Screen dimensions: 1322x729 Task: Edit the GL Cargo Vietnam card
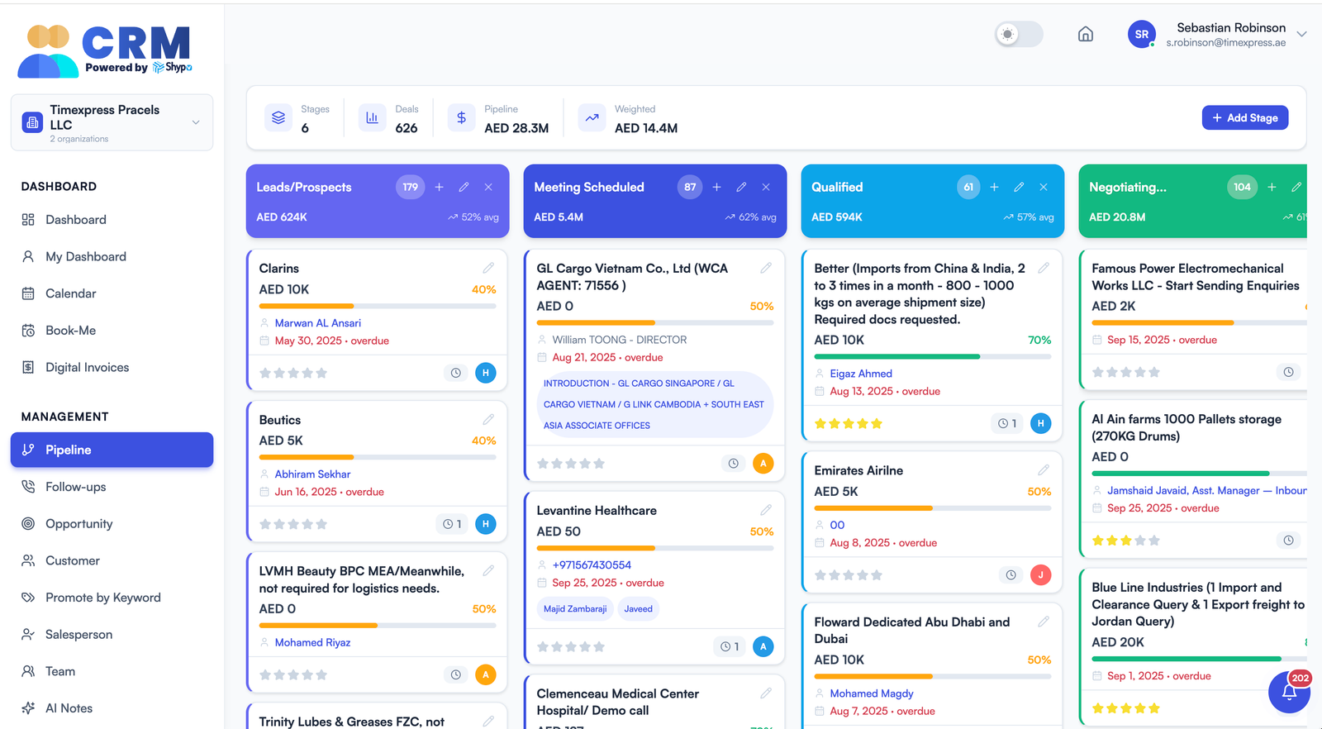pos(767,268)
